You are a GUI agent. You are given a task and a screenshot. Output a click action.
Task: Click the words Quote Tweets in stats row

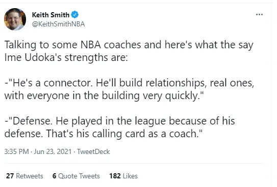click(x=79, y=176)
